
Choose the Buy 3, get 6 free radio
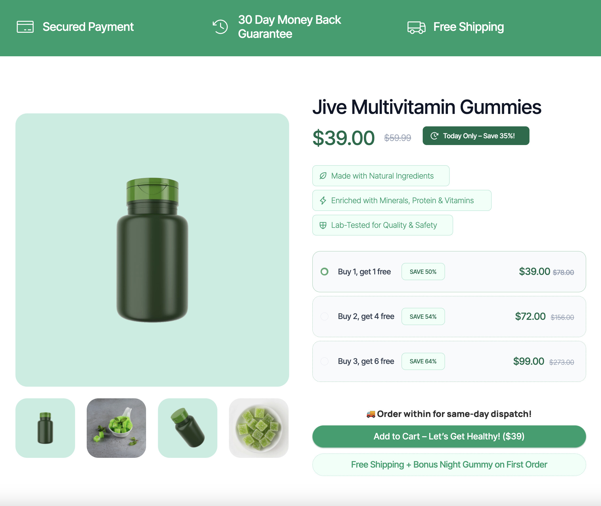click(324, 362)
